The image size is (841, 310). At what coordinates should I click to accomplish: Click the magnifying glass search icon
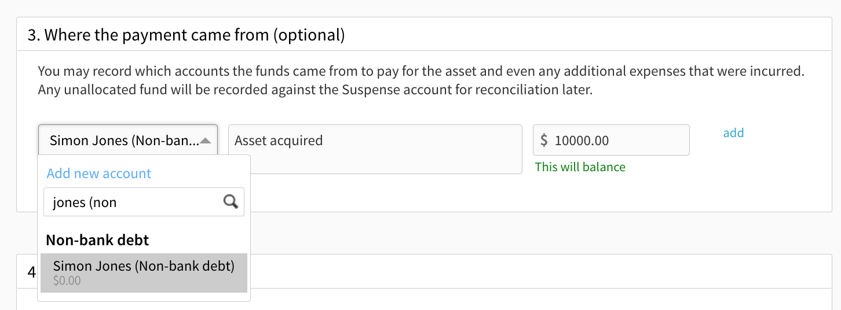[x=231, y=201]
